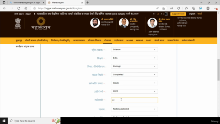Open the रोजगार menu item

108,40
